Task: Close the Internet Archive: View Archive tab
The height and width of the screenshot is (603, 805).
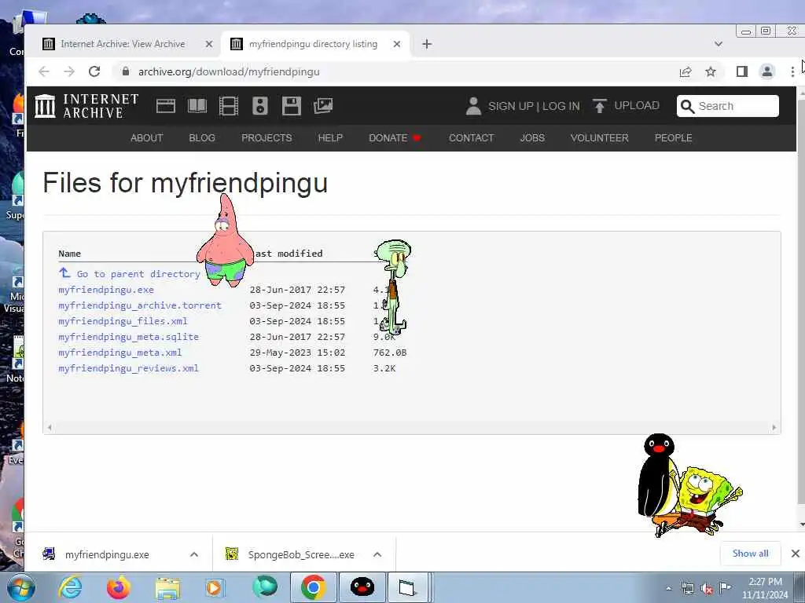Action: [209, 44]
